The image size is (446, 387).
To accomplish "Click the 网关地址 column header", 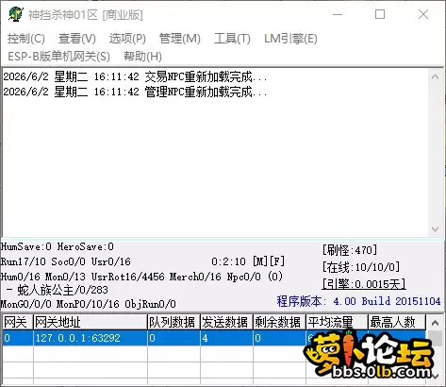I will coord(91,322).
